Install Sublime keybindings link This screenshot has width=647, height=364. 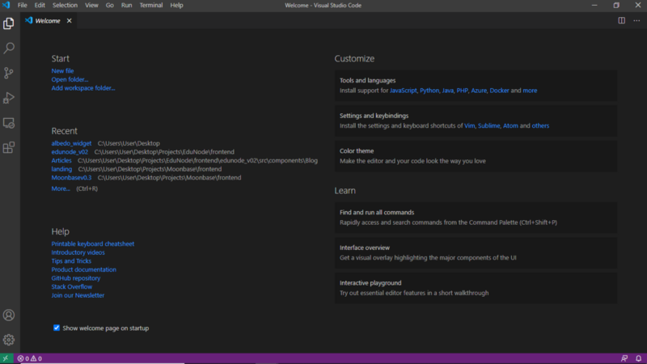pyautogui.click(x=489, y=126)
